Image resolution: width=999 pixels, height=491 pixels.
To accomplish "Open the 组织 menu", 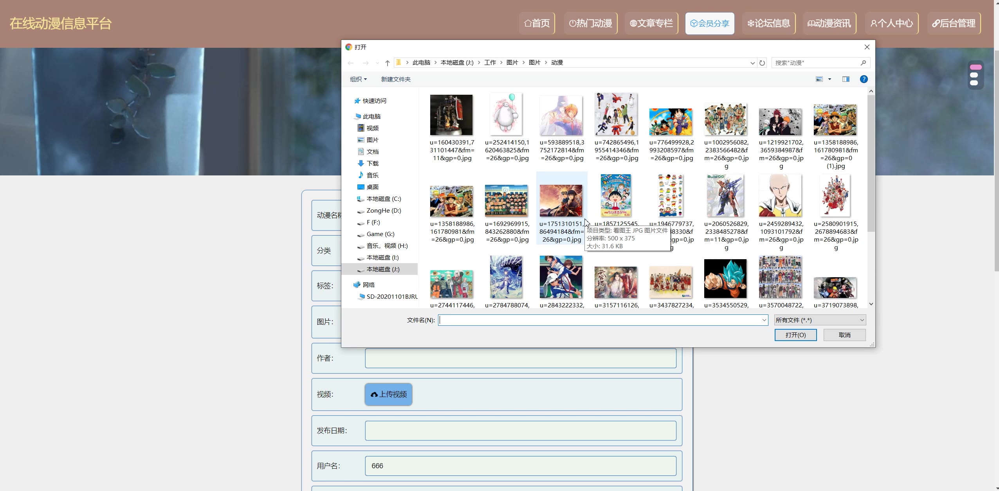I will pyautogui.click(x=358, y=79).
